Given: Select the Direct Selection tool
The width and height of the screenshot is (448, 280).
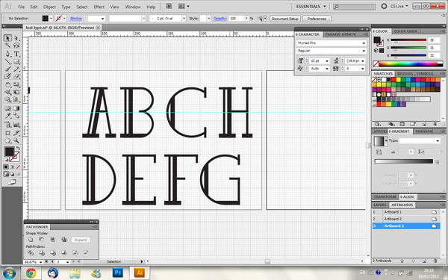Looking at the screenshot, I should click(16, 38).
